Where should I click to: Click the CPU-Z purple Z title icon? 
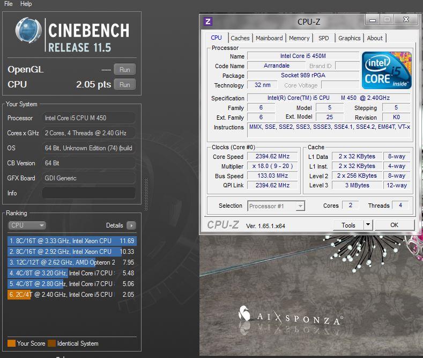(x=208, y=21)
